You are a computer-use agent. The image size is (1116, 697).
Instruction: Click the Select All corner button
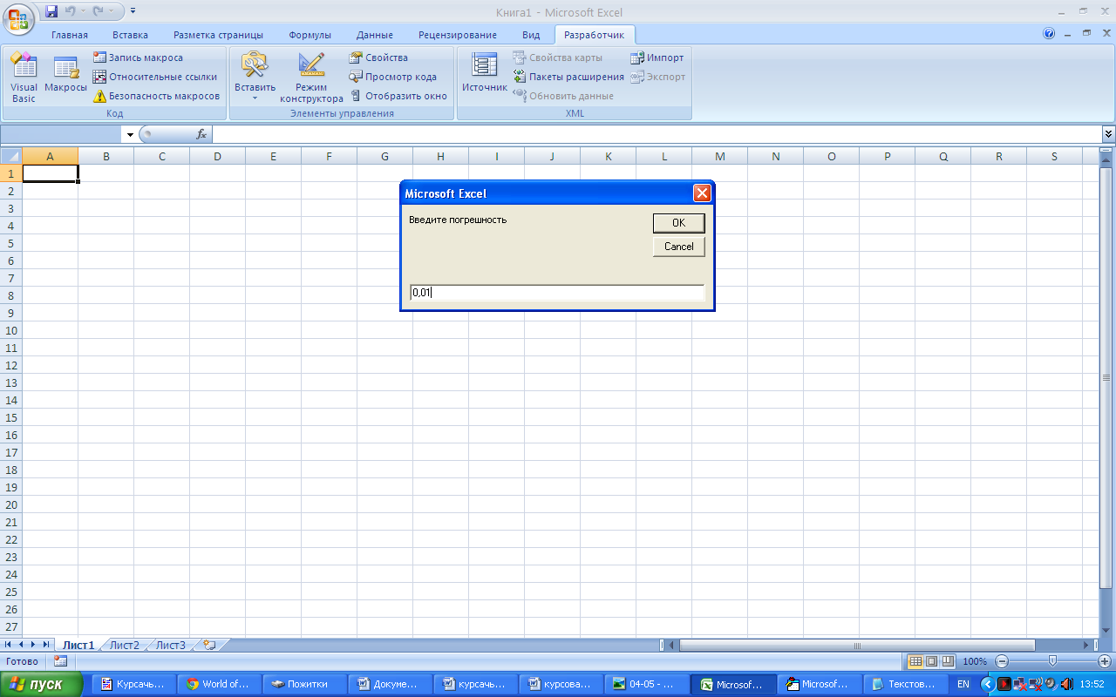coord(10,156)
